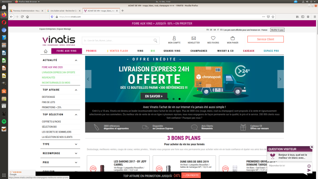318x179 pixels.
Task: Open Ventes Flash menu item
Action: [x=117, y=51]
